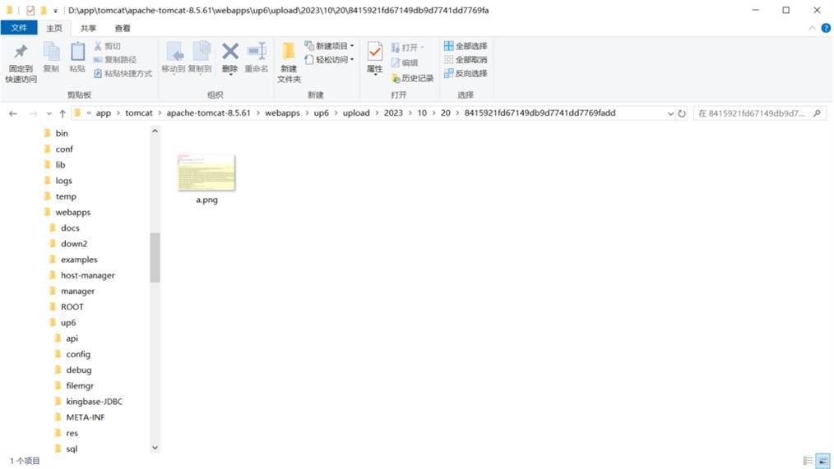Select the kingbase-JDBC folder in tree

(94, 402)
